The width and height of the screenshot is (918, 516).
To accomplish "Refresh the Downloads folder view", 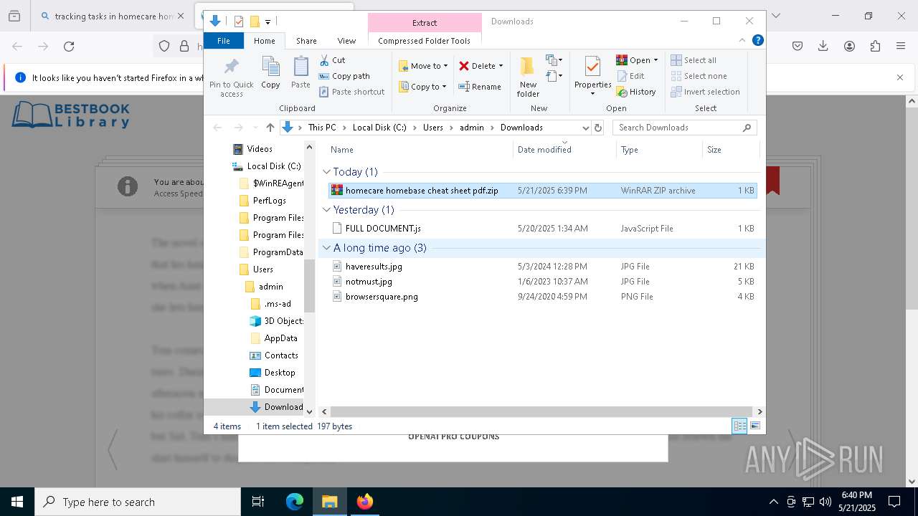I will coord(598,128).
